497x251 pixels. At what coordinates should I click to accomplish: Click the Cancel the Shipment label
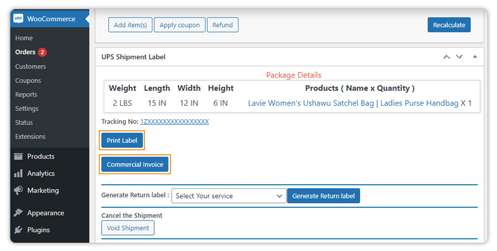[x=132, y=216]
